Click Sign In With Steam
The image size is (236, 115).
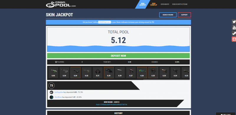180,4
